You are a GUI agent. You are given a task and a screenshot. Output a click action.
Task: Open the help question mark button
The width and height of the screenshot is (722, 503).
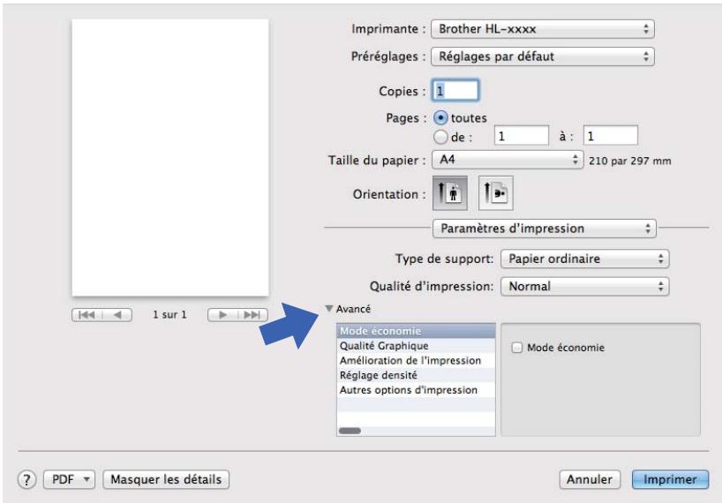pyautogui.click(x=26, y=479)
